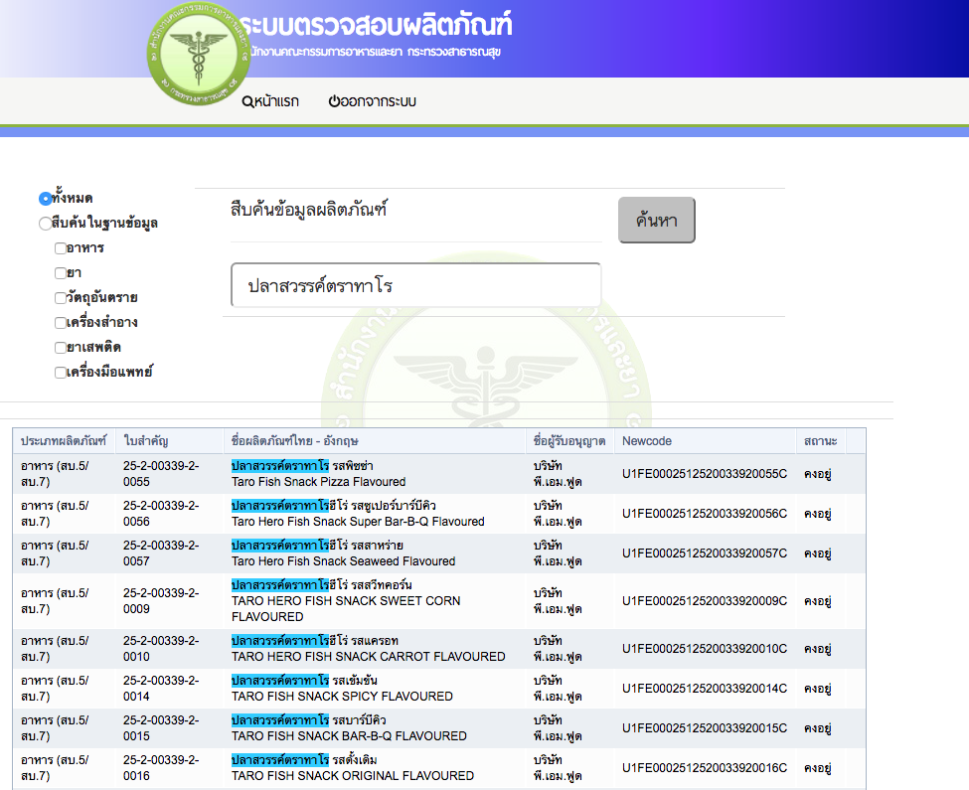
Task: Select the ทั้งหมด radio option
Action: (x=45, y=199)
